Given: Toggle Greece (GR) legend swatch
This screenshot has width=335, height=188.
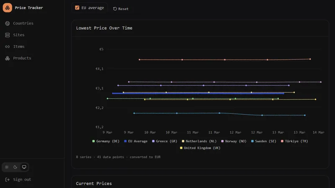Looking at the screenshot, I should coord(153,141).
